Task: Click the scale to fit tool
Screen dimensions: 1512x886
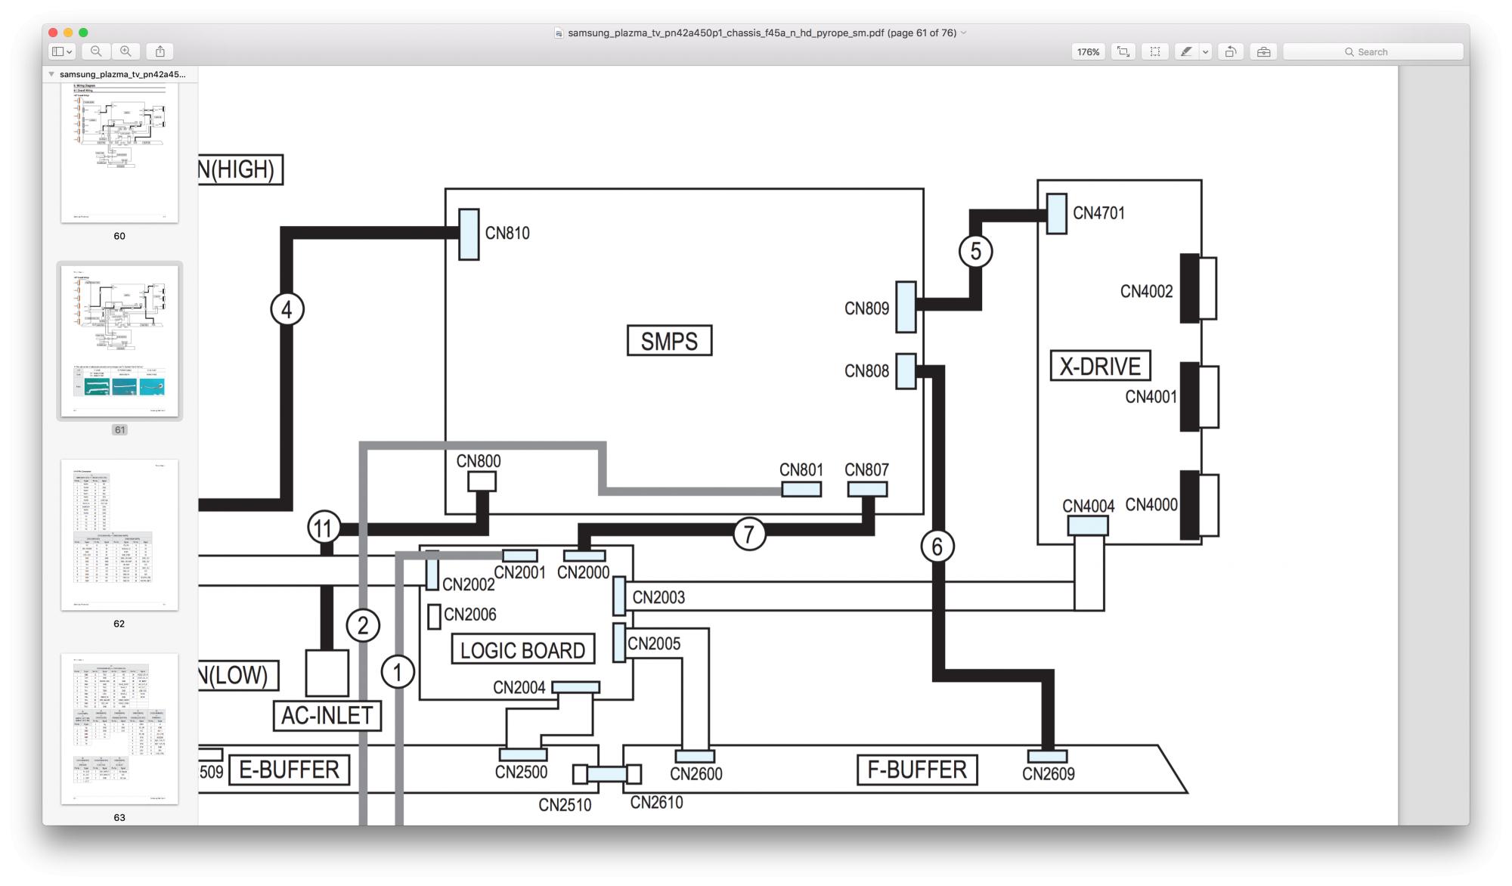Action: (1123, 51)
